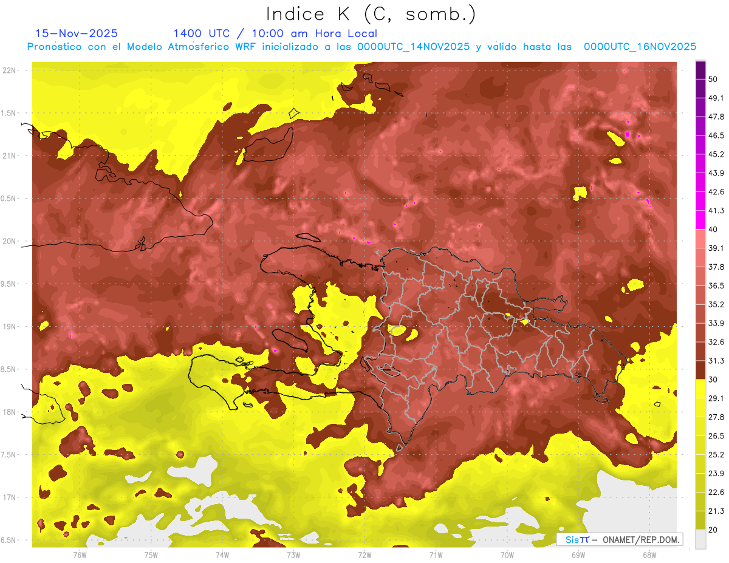
Task: Click the colorbar value "27.8"
Action: [716, 417]
